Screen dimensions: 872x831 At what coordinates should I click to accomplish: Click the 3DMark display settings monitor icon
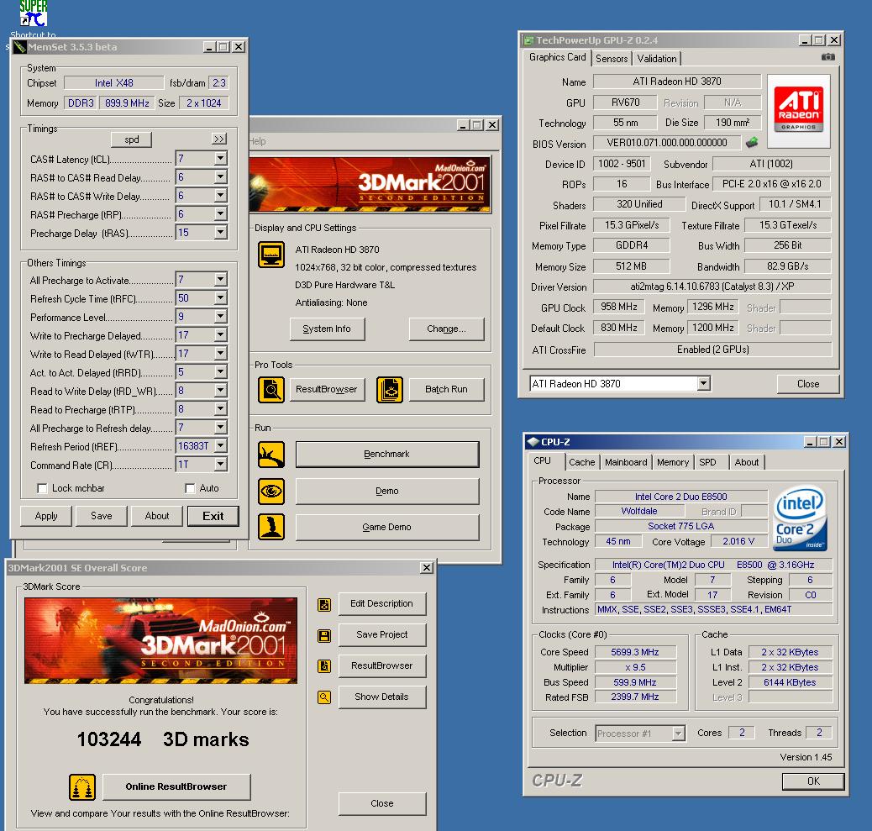271,255
